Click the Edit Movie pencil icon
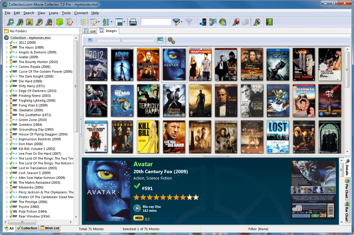Viewport: 354px width, 235px height. pyautogui.click(x=39, y=22)
